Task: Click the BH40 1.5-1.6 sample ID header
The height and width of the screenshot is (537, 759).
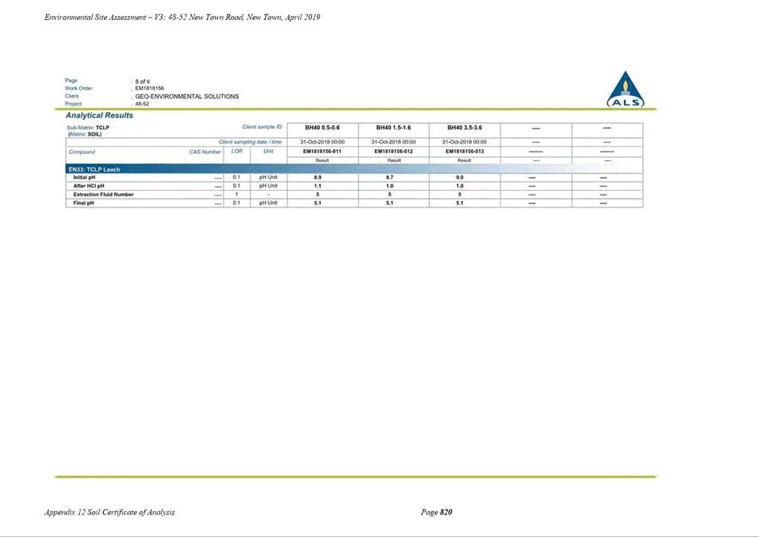Action: click(393, 128)
